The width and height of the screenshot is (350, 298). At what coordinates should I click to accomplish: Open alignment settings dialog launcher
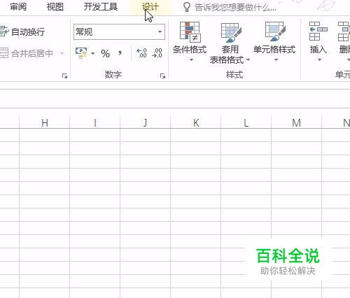[x=64, y=76]
